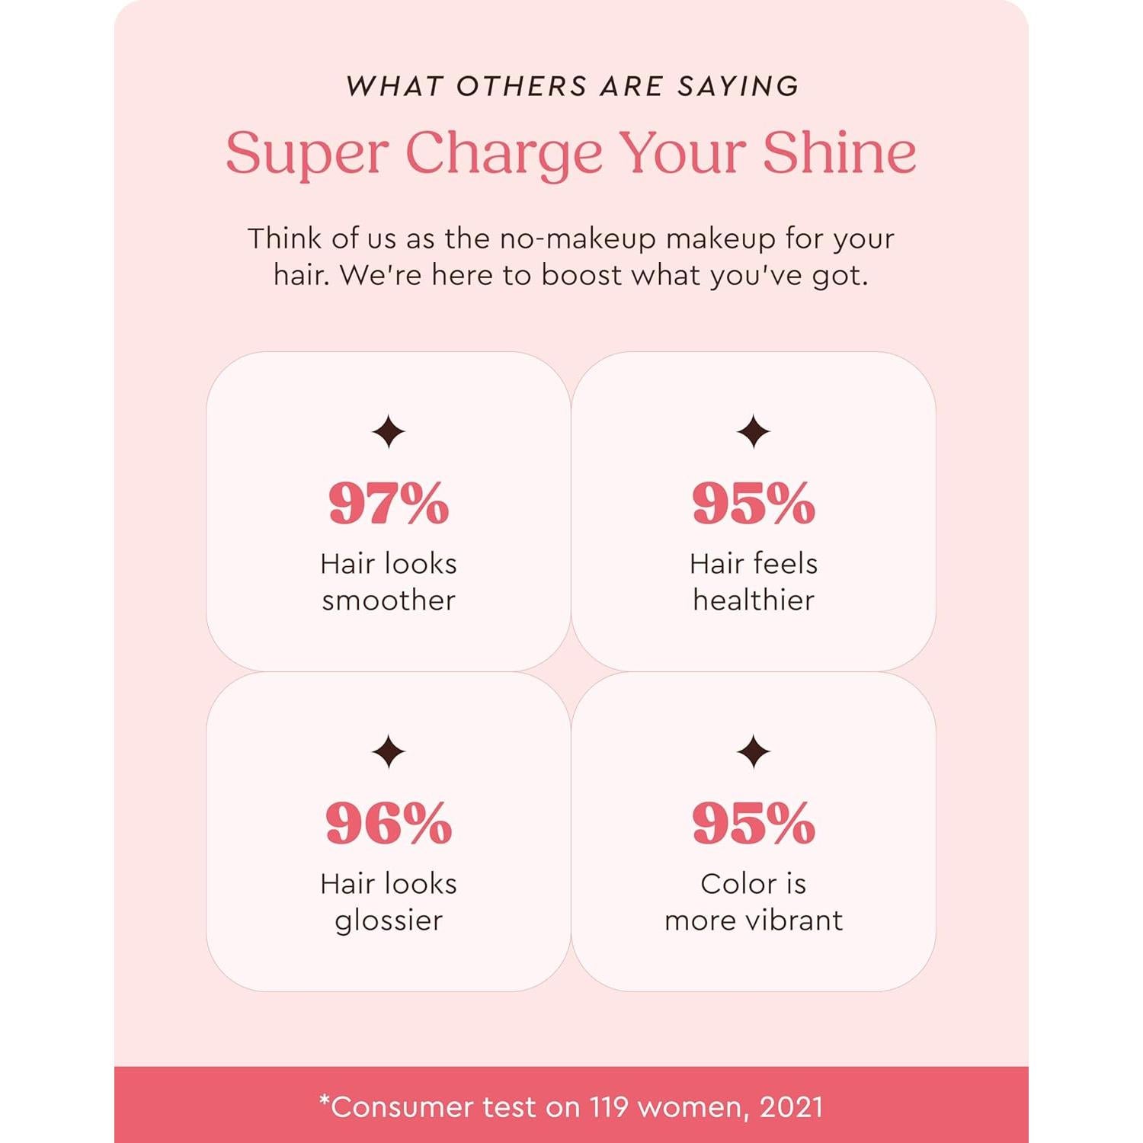This screenshot has width=1143, height=1143.
Task: Select the Hair looks smoother label
Action: tap(389, 582)
